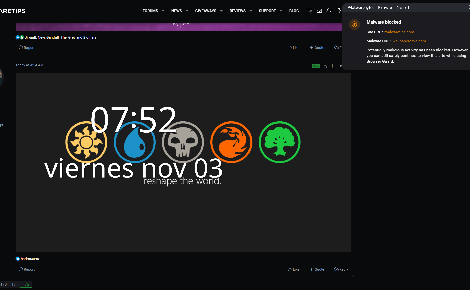Open the FORUMS navigation item

pyautogui.click(x=150, y=11)
